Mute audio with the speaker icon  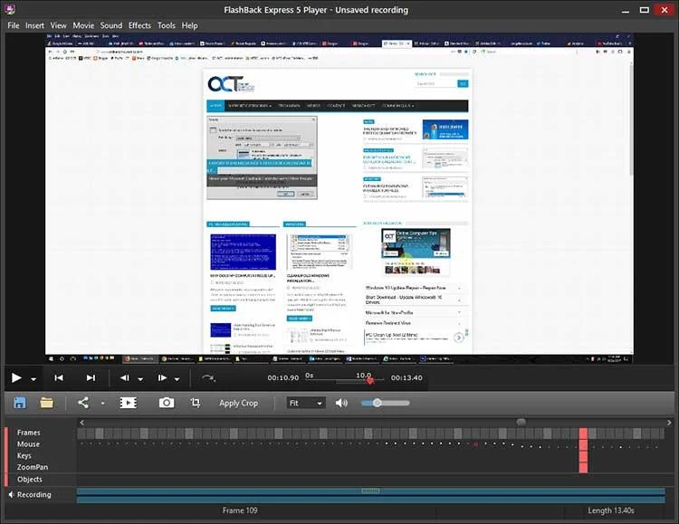[341, 403]
